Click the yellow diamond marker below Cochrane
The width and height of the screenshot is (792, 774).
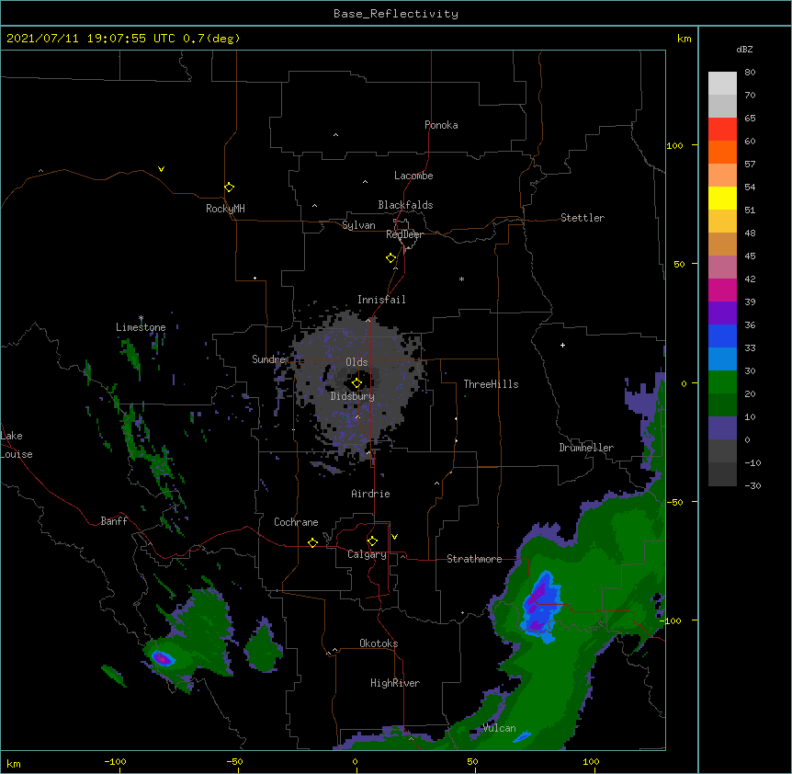(x=312, y=542)
